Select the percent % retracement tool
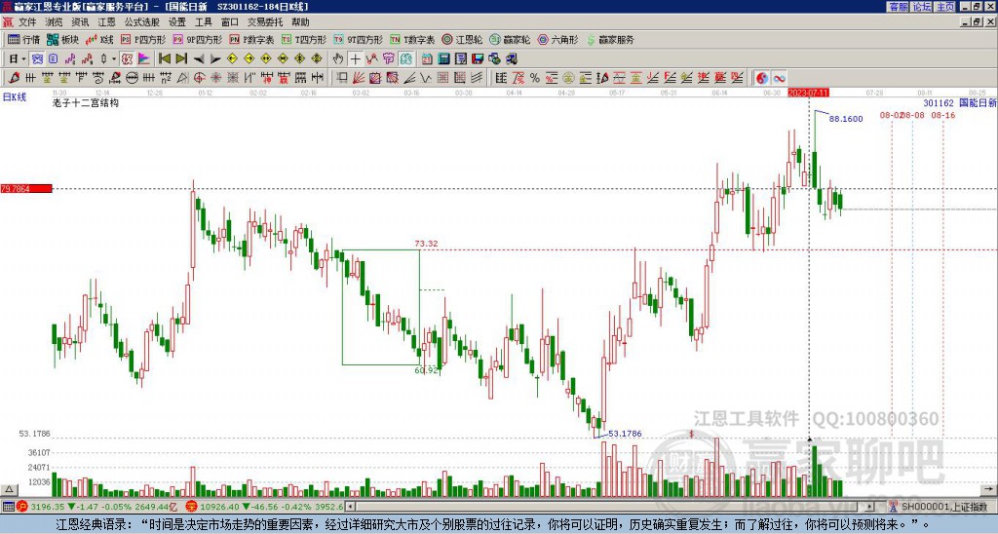This screenshot has height=534, width=998. tap(535, 78)
